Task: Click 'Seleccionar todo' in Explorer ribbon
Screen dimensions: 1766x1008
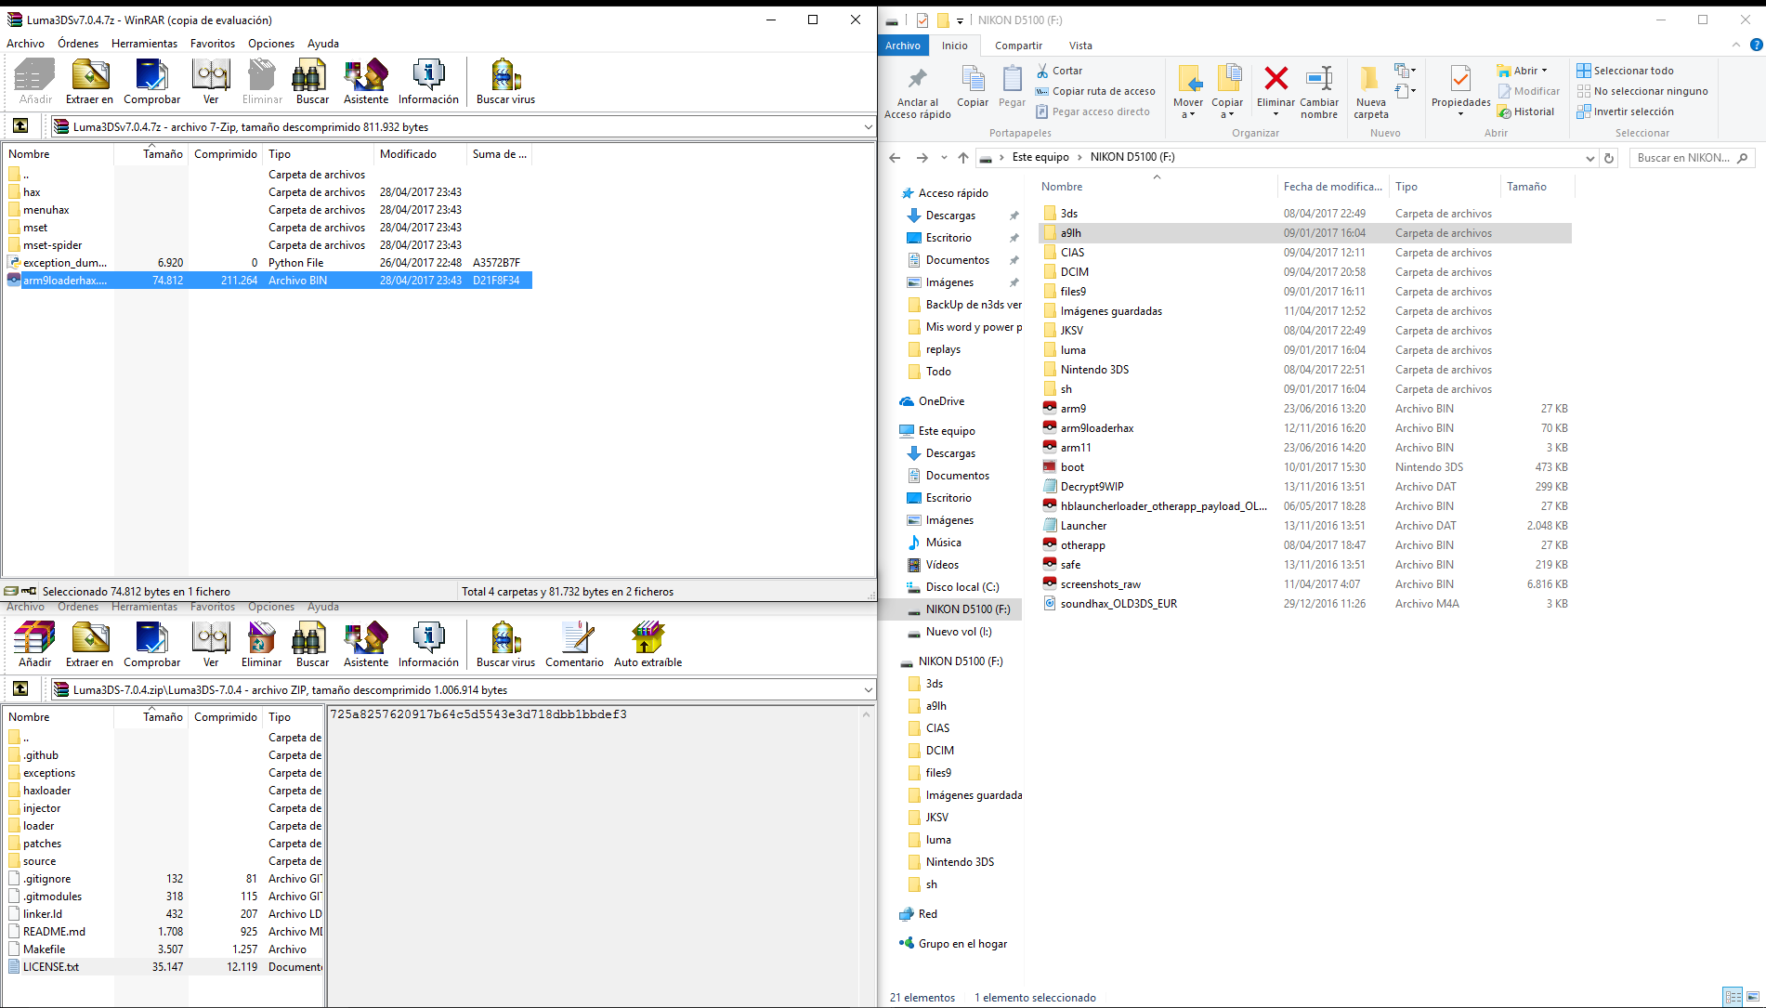Action: click(x=1626, y=71)
